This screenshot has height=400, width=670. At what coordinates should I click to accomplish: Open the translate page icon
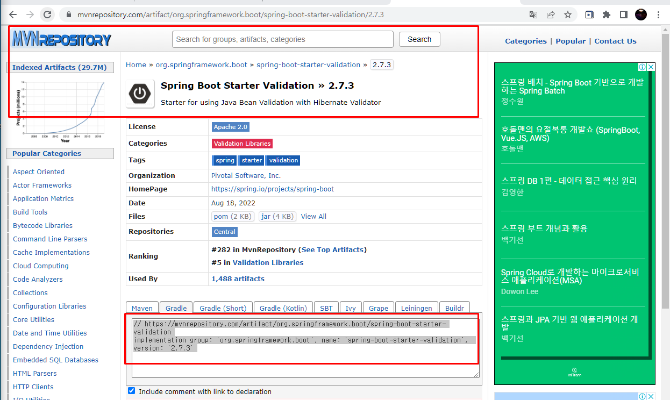[533, 15]
